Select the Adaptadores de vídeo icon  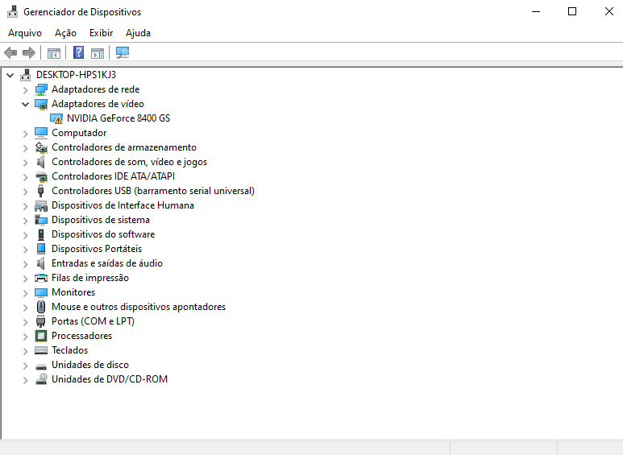click(x=41, y=104)
